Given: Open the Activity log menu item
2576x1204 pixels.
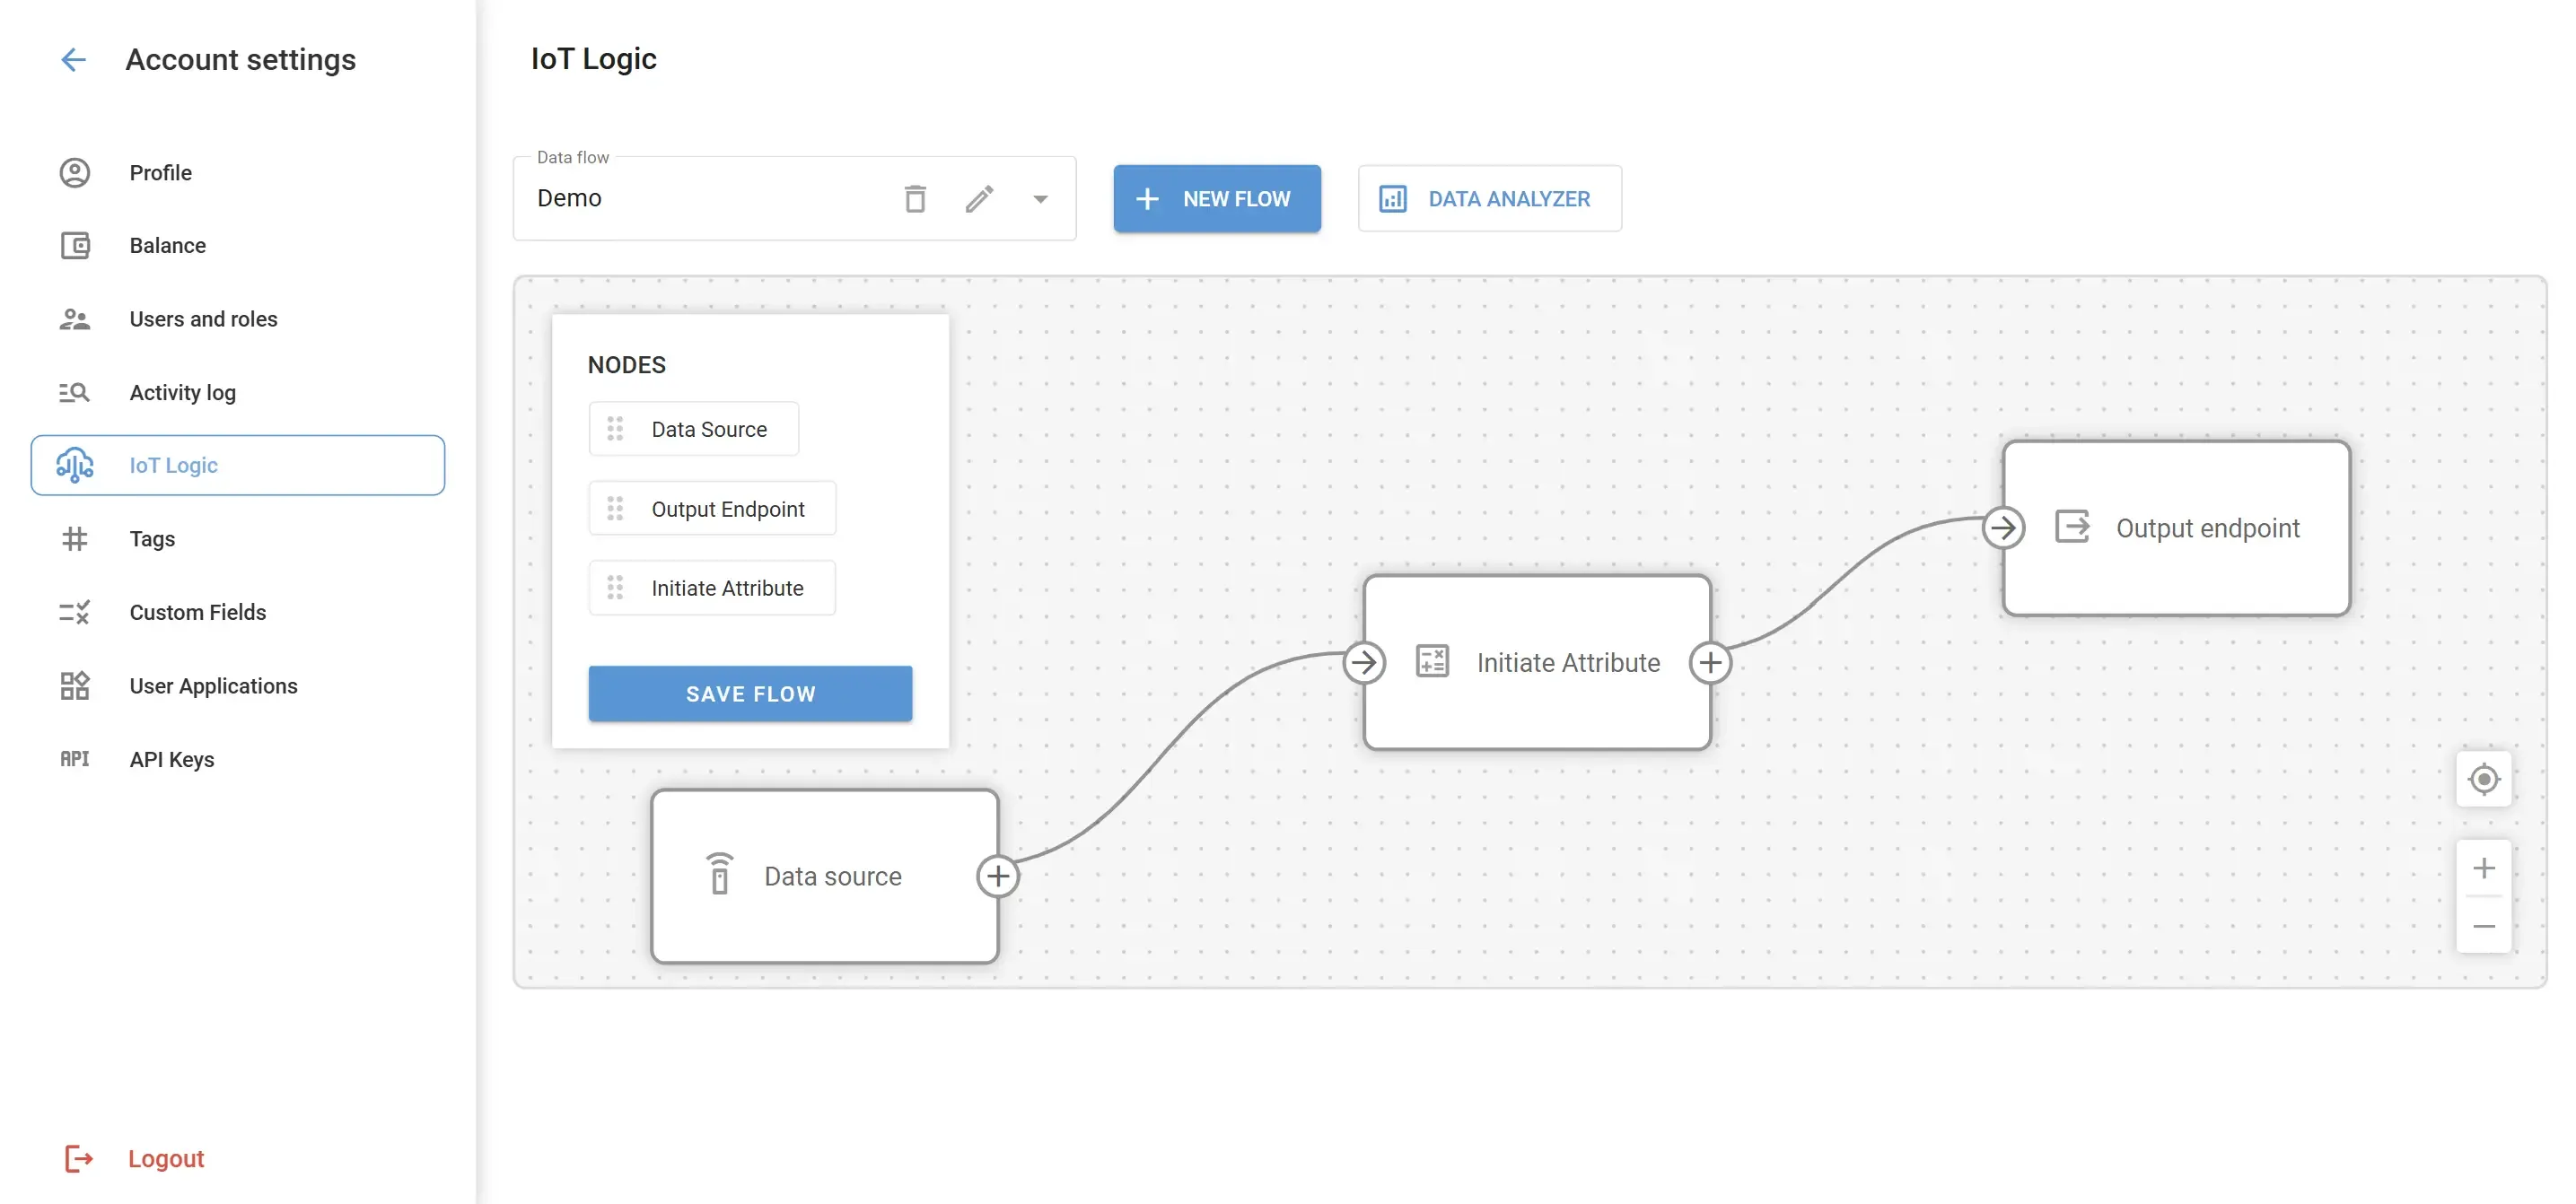Looking at the screenshot, I should pyautogui.click(x=182, y=393).
